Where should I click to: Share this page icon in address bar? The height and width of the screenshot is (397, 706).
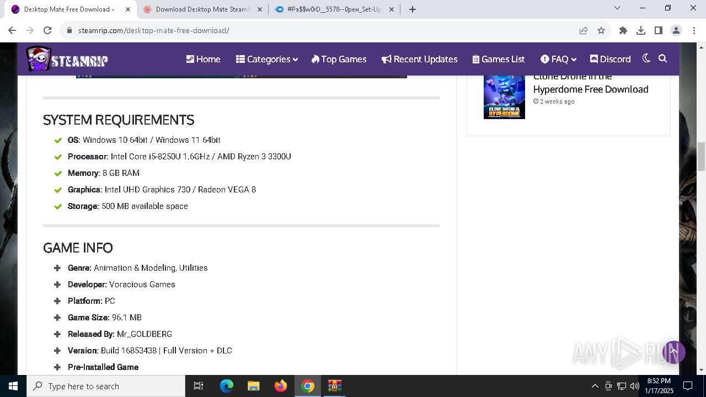tap(584, 30)
